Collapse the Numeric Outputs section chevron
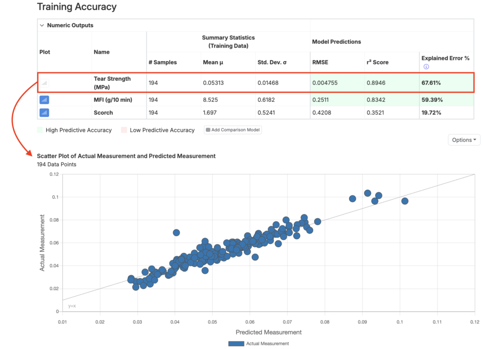The width and height of the screenshot is (483, 349). point(42,25)
